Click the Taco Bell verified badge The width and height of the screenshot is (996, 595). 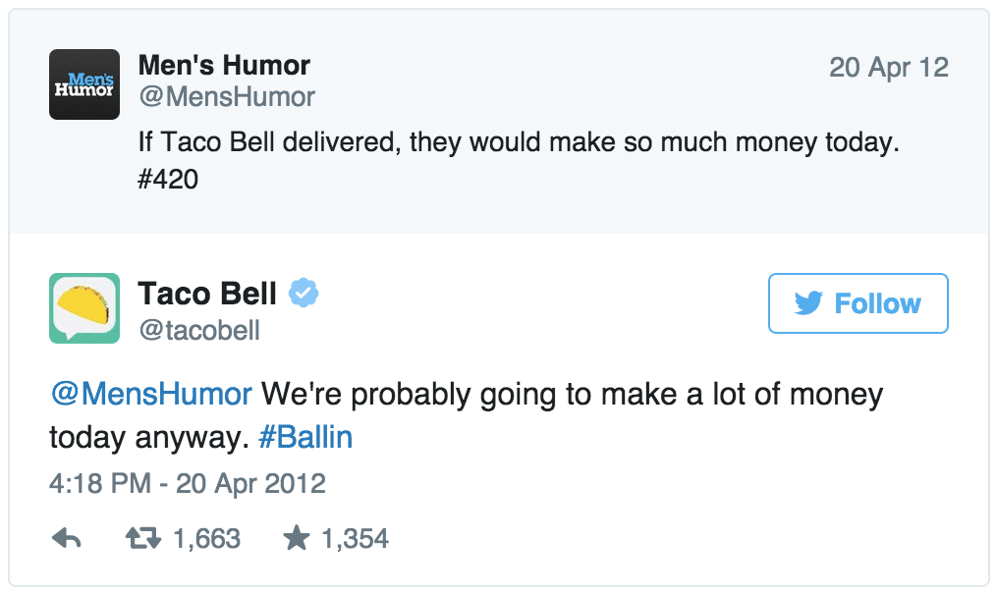click(x=304, y=293)
